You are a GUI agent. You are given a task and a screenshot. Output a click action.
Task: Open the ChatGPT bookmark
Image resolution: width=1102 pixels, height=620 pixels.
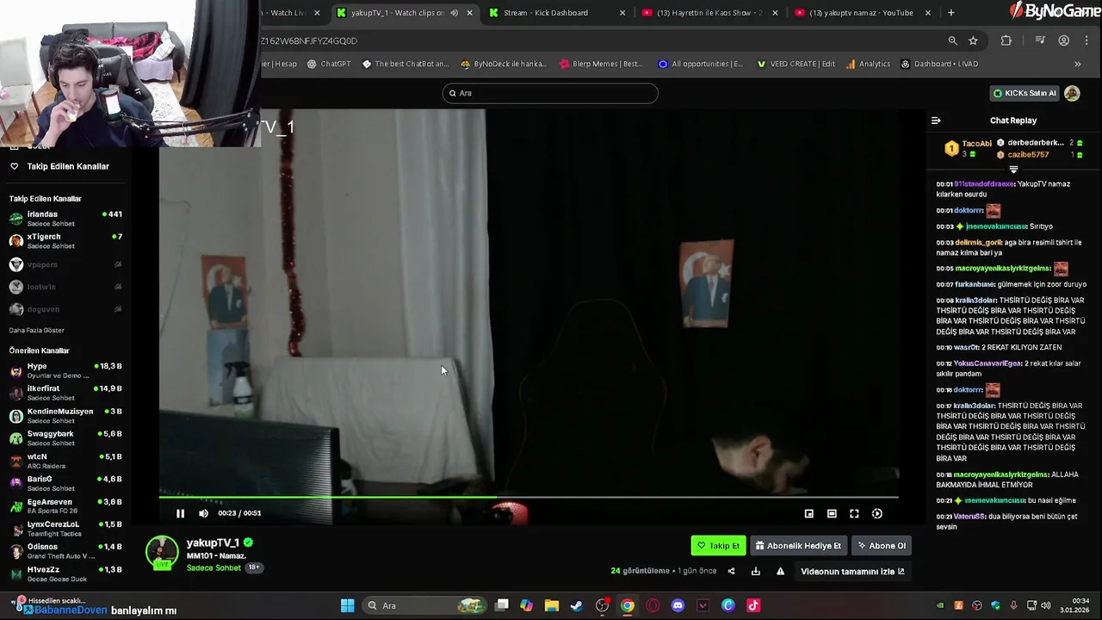tap(328, 64)
